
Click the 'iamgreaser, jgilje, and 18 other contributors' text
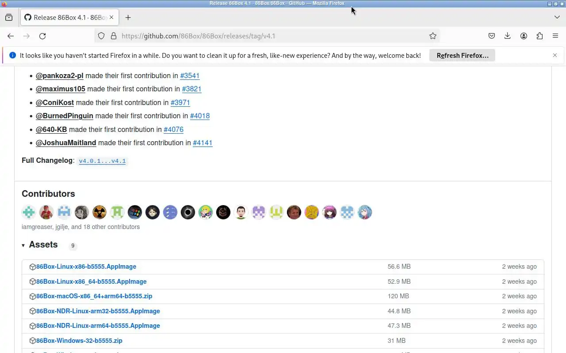click(80, 227)
